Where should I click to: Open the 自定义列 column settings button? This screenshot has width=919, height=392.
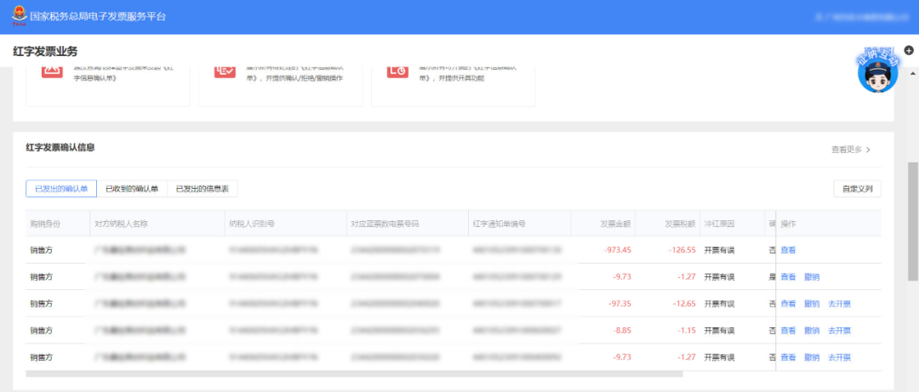857,189
